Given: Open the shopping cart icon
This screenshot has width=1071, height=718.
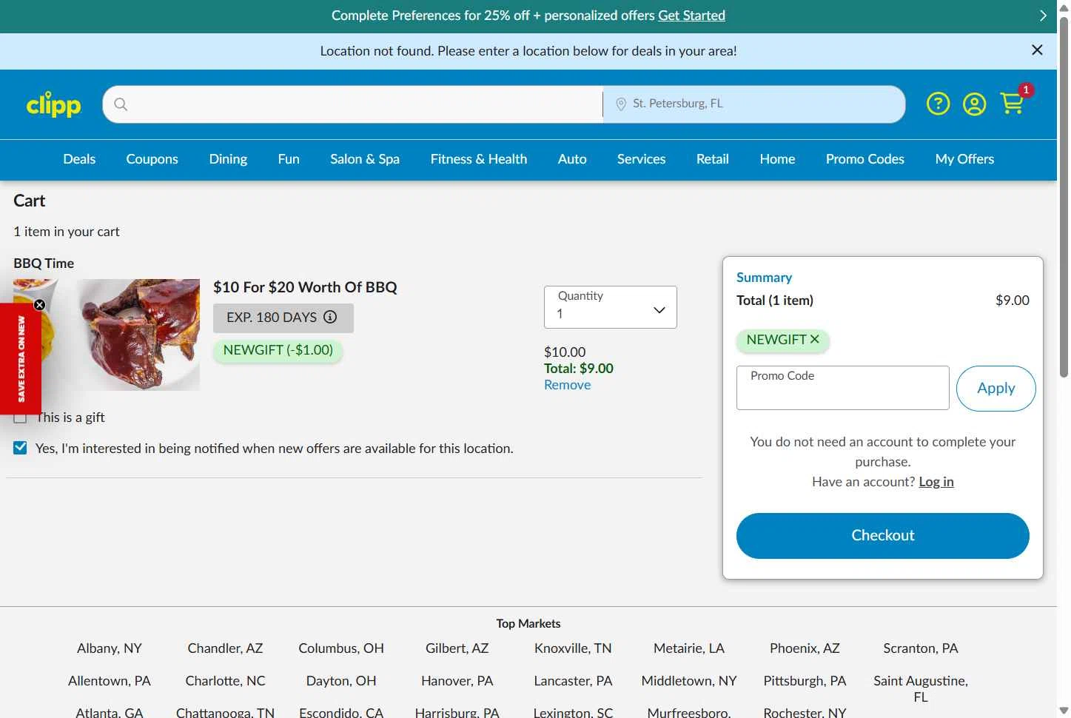Looking at the screenshot, I should [1013, 103].
